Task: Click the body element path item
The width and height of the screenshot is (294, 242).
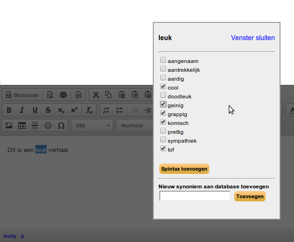Action: click(10, 236)
